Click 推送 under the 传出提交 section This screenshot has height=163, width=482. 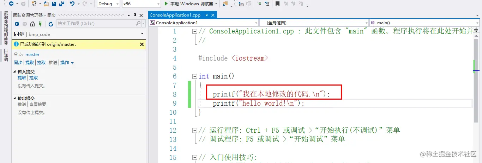tap(22, 105)
